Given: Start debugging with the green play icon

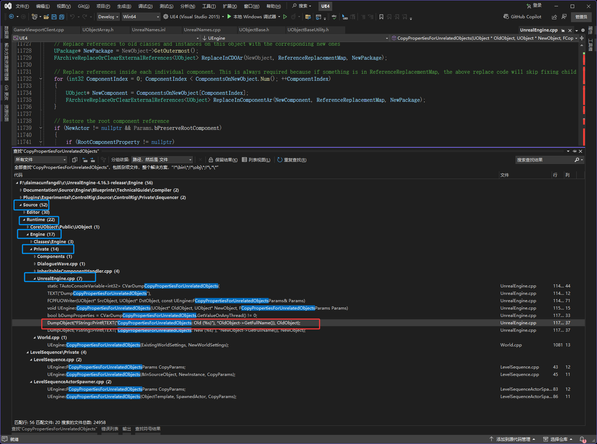Looking at the screenshot, I should coord(229,16).
